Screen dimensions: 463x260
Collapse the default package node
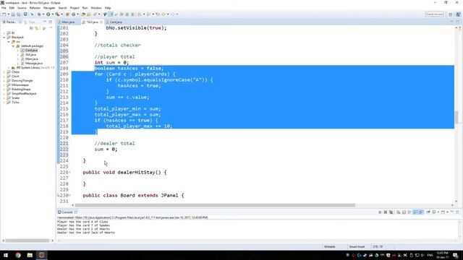point(13,46)
